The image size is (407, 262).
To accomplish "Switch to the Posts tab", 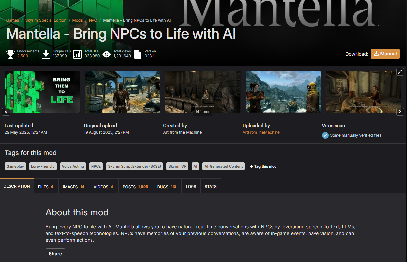I will (x=135, y=187).
